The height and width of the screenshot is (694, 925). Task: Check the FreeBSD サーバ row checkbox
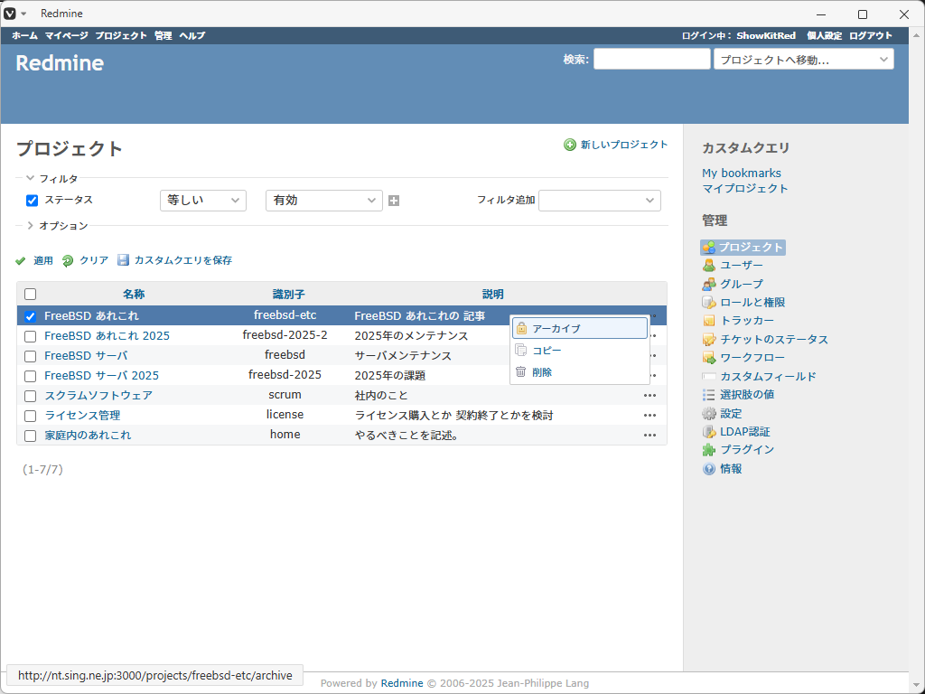click(30, 356)
